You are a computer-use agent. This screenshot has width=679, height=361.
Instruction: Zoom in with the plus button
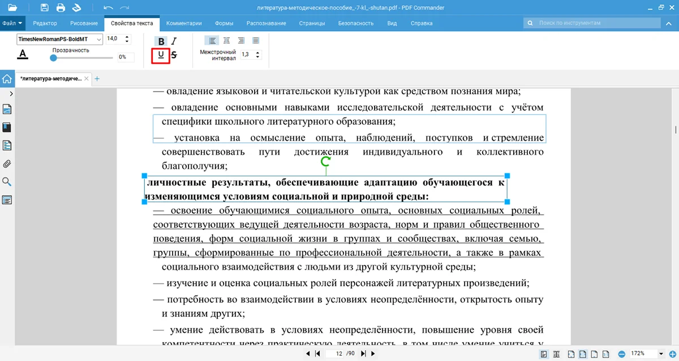671,354
